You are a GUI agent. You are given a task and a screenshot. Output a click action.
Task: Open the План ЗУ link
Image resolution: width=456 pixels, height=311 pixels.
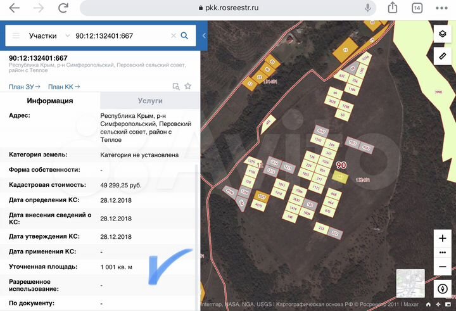(x=25, y=87)
